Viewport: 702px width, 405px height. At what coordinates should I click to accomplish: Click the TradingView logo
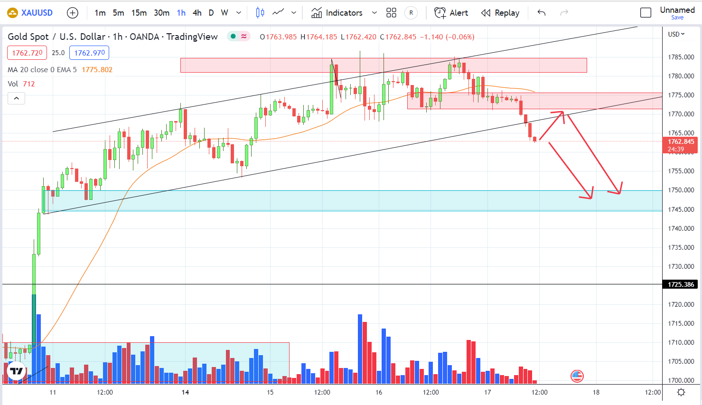pos(17,371)
